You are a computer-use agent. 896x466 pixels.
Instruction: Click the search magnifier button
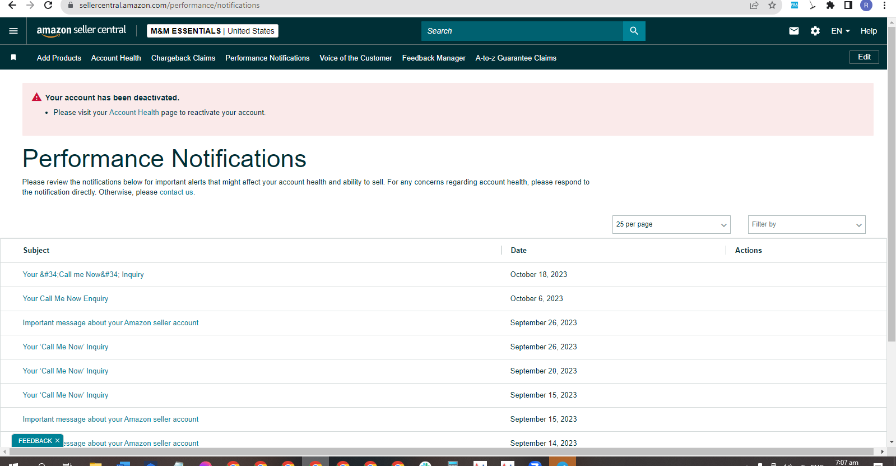point(634,31)
